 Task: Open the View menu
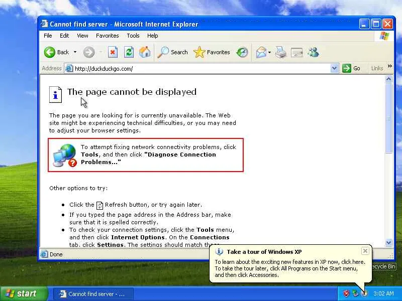[82, 36]
